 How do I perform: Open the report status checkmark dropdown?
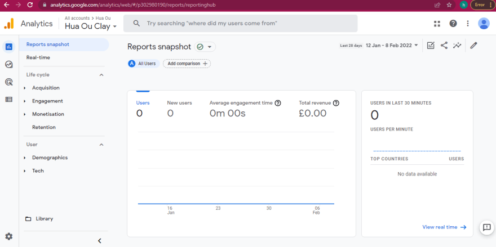tap(205, 47)
